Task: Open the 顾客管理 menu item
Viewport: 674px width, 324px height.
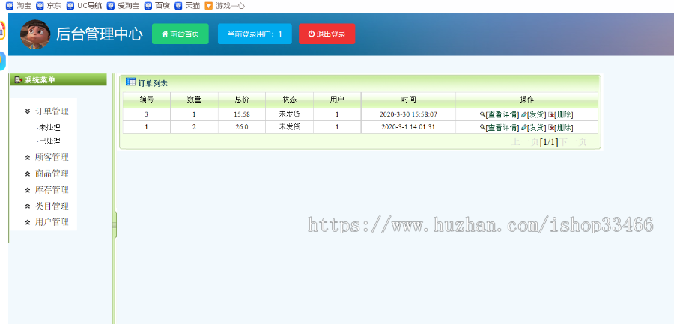Action: 52,157
